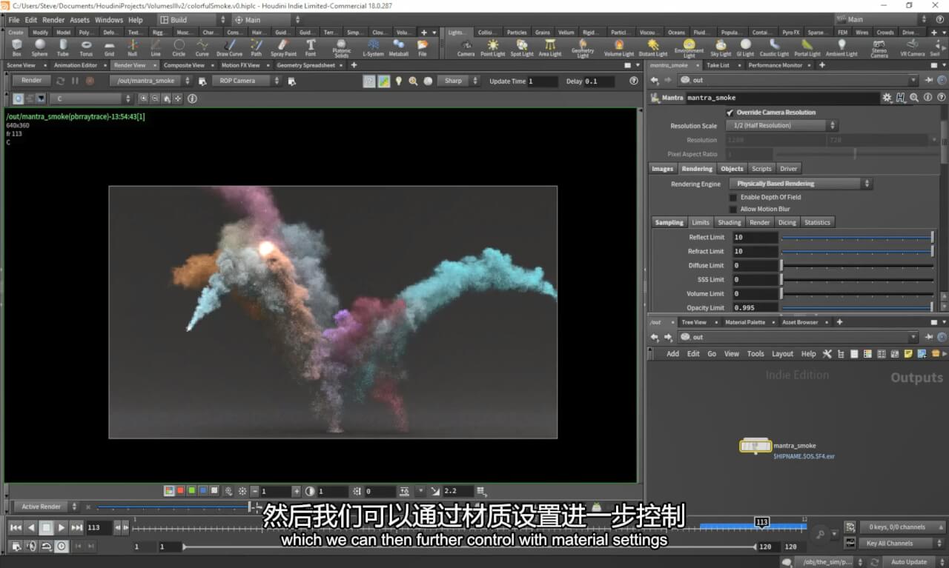Toggle the green channel display button
Screen dimensions: 949x568
point(191,491)
